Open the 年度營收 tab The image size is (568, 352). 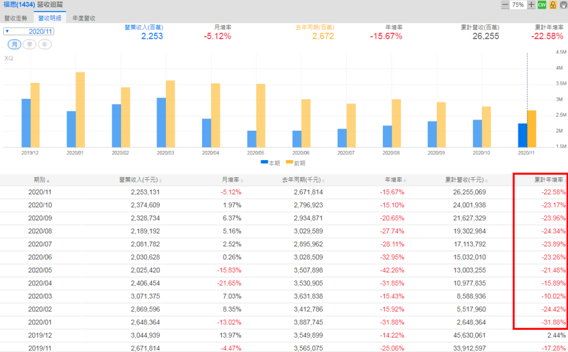(x=84, y=18)
